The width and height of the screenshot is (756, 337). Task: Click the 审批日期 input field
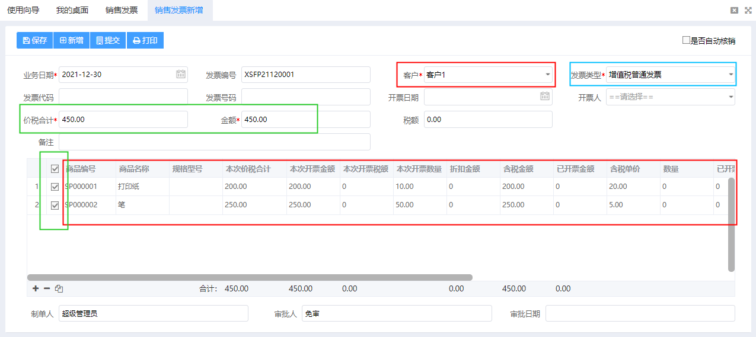point(640,313)
